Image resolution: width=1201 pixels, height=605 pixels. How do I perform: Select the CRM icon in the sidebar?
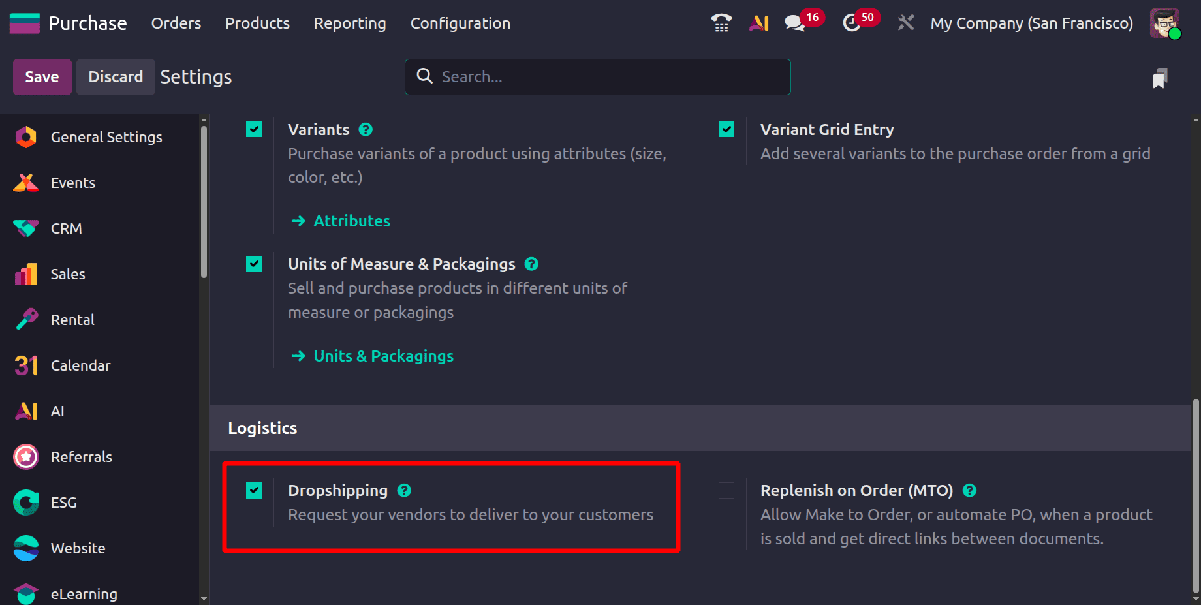point(25,228)
